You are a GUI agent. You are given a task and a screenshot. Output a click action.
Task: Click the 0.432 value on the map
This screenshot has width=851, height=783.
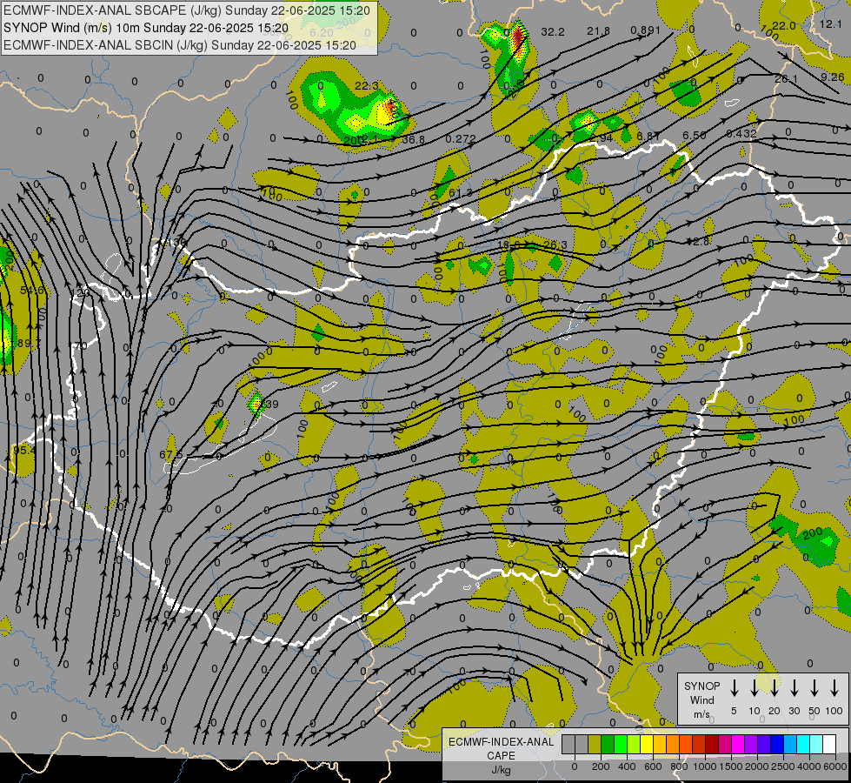[x=741, y=134]
